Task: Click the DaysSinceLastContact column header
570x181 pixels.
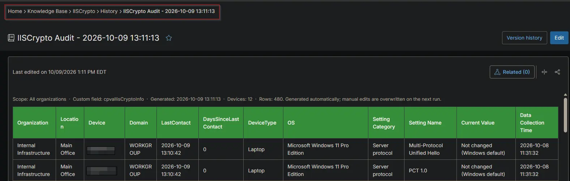Action: click(221, 123)
